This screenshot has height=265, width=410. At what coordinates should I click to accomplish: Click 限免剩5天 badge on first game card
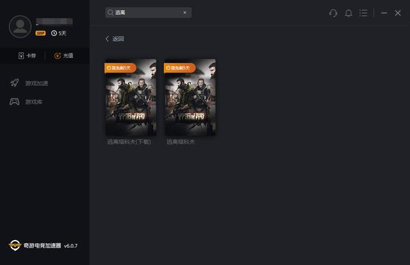[120, 67]
